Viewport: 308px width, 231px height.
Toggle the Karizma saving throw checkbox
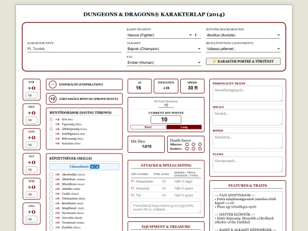(x=51, y=143)
